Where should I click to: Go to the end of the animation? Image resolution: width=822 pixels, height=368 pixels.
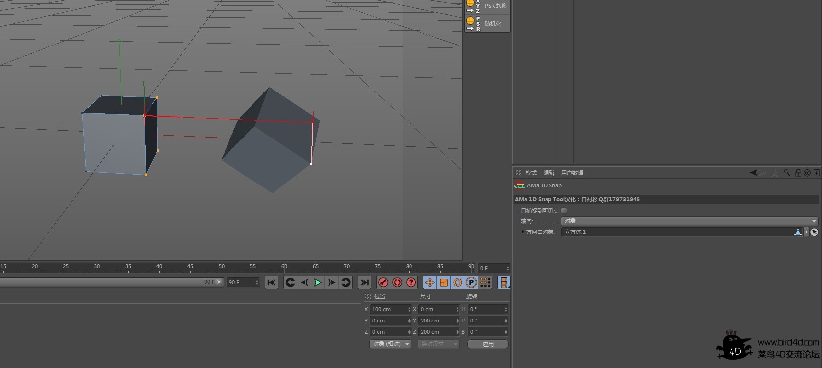click(365, 282)
